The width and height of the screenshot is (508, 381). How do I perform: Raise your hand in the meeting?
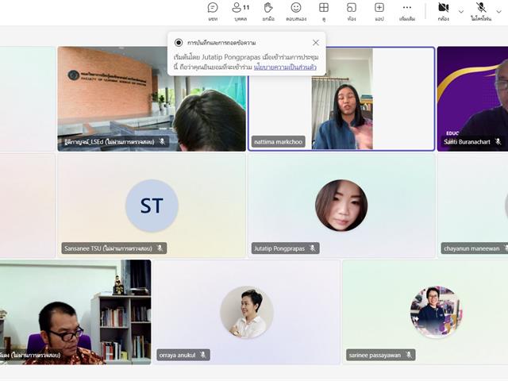pos(268,11)
